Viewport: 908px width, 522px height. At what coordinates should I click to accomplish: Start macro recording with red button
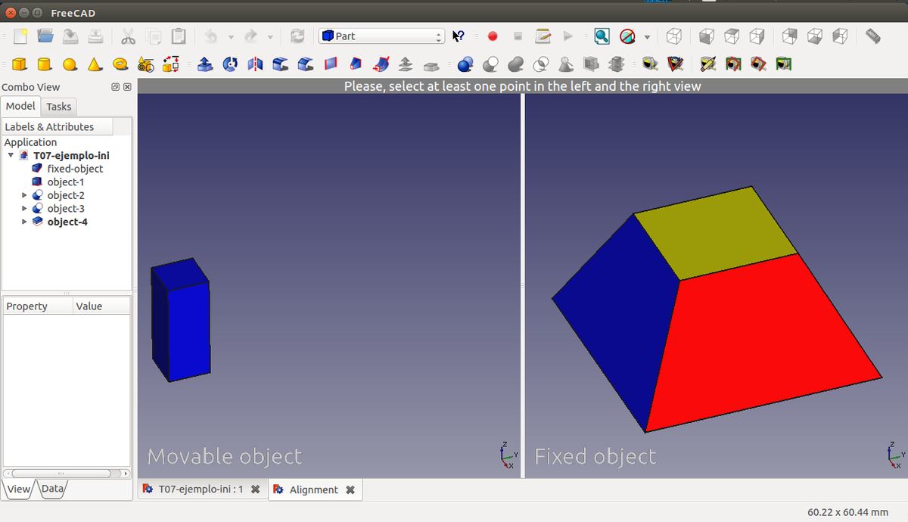coord(493,36)
